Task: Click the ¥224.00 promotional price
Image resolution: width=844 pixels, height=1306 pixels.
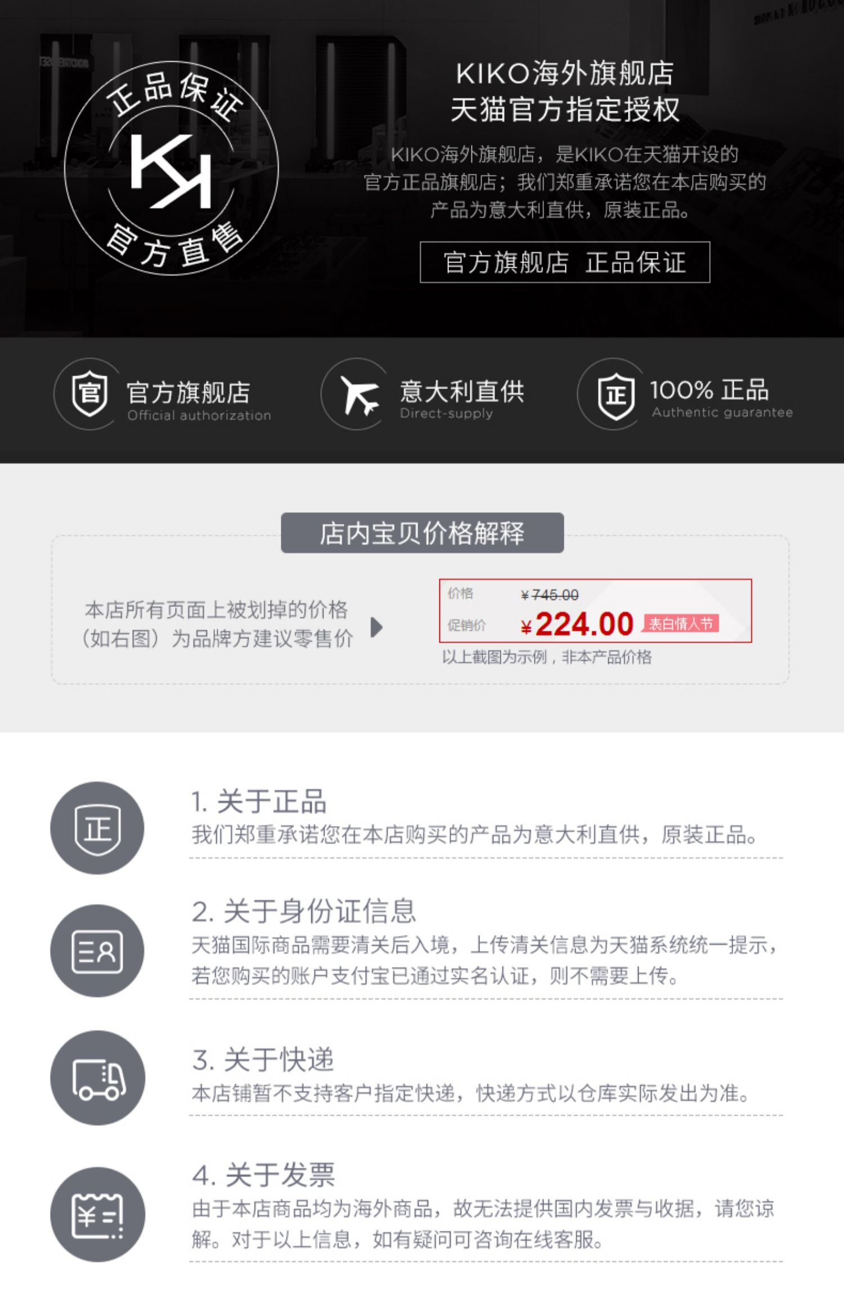Action: pos(577,624)
